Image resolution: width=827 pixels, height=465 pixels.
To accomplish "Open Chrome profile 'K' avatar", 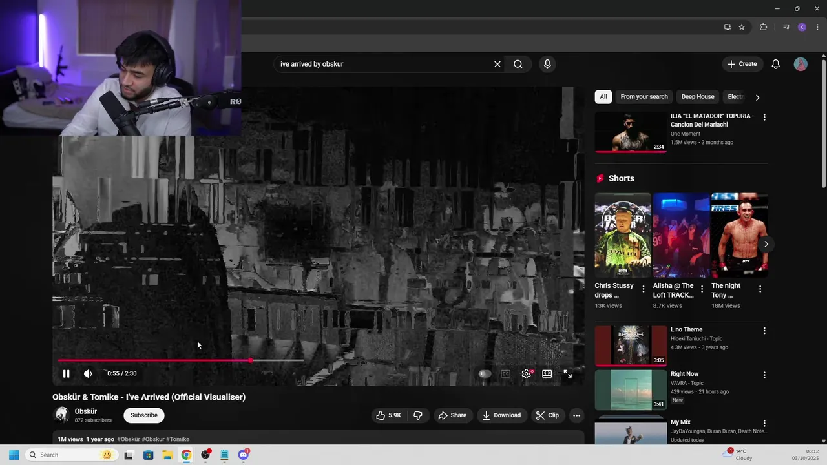I will [x=802, y=27].
